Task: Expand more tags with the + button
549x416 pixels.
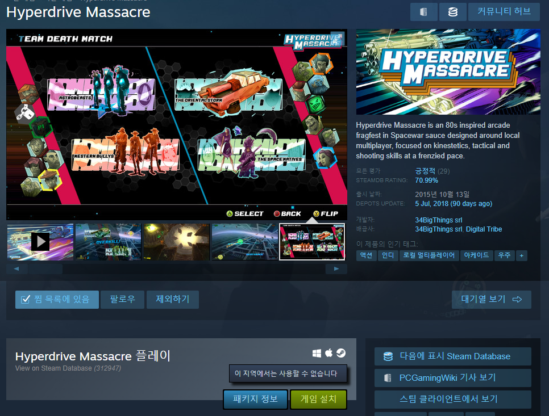Action: point(521,255)
